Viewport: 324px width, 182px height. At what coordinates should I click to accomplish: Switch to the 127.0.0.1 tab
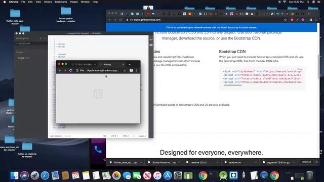(84, 65)
